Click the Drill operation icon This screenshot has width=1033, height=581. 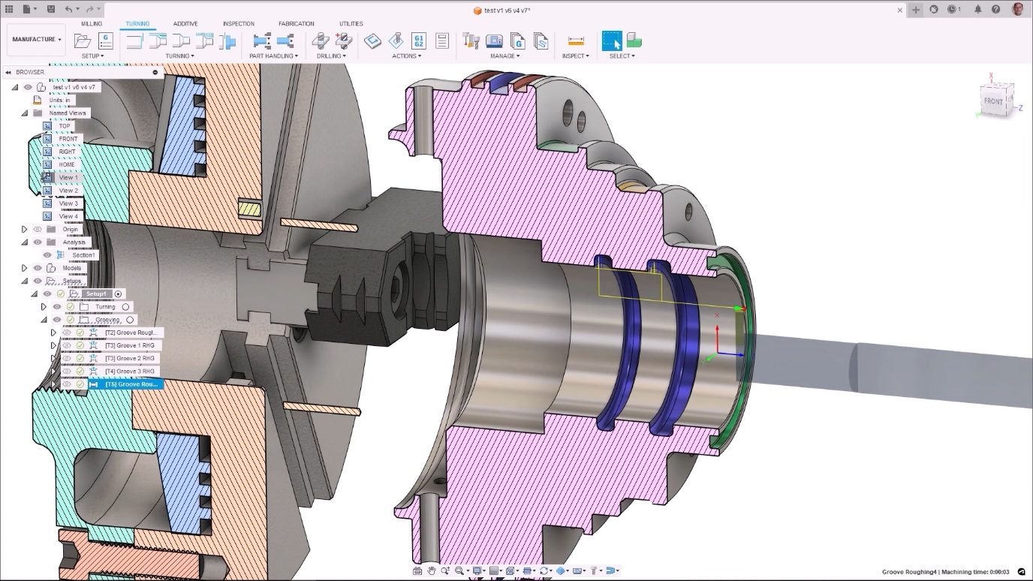click(x=321, y=41)
